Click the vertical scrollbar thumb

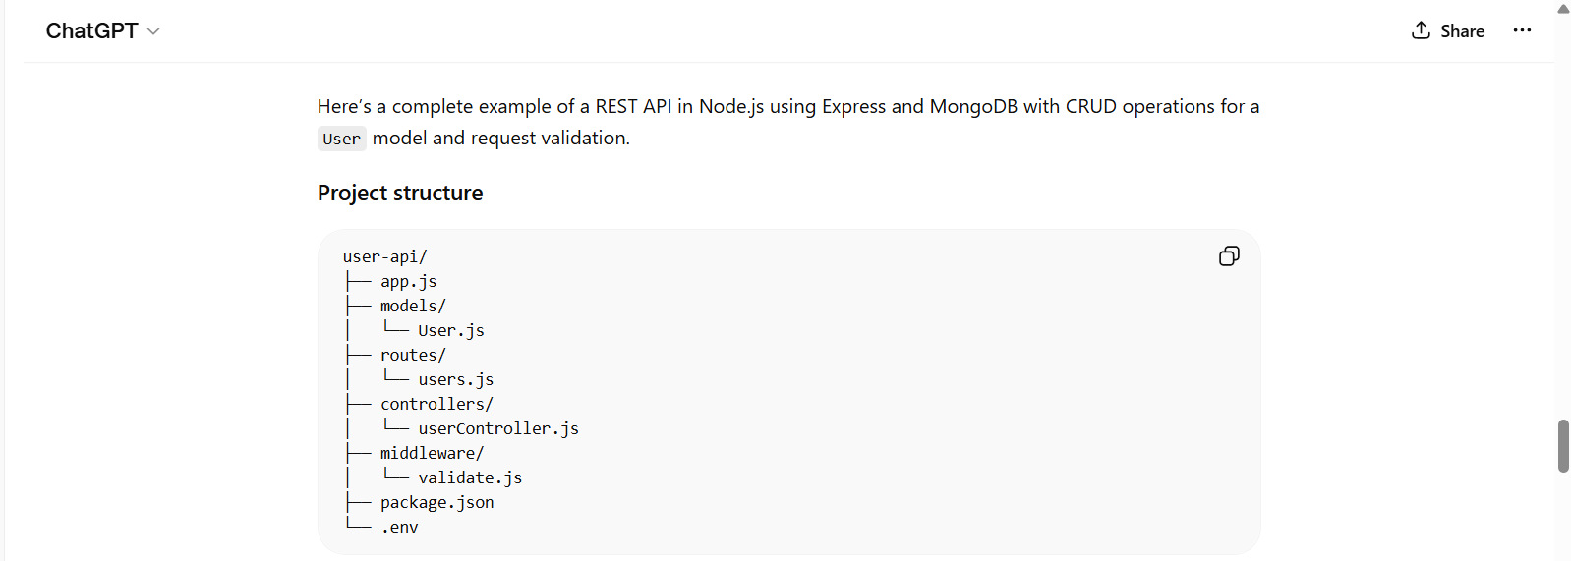click(1563, 446)
